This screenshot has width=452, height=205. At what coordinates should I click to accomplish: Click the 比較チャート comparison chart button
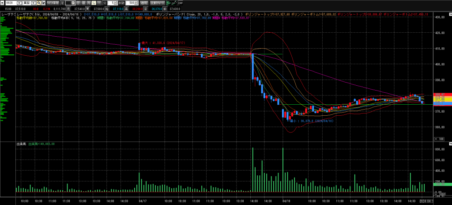158,3
